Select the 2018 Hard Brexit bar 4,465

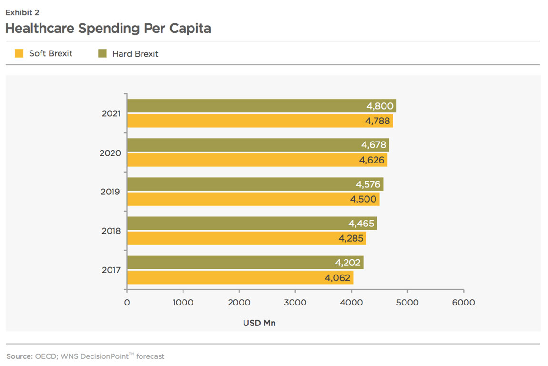pyautogui.click(x=252, y=224)
